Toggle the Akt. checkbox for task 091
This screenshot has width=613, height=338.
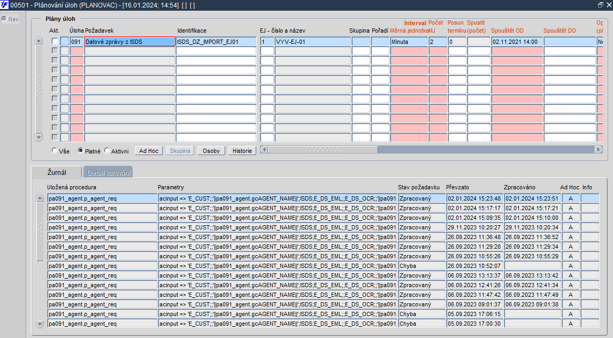tap(55, 41)
